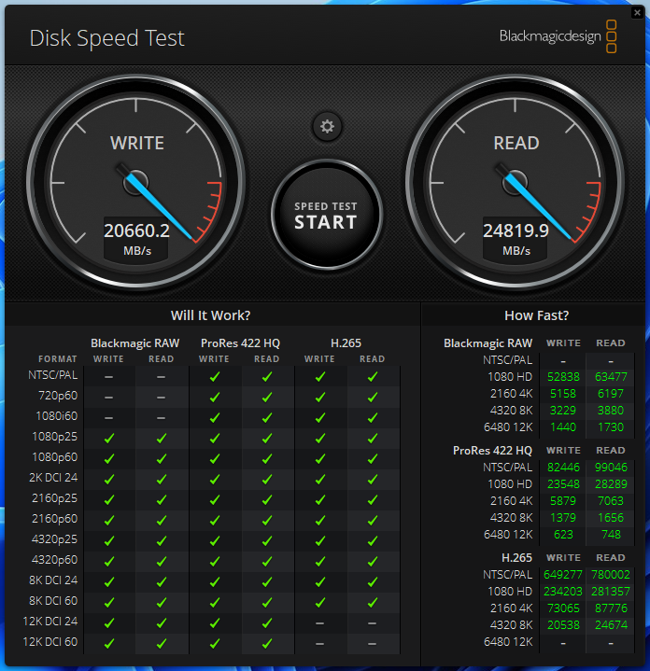This screenshot has width=650, height=671.
Task: Click the 2K DCI 24 format row label
Action: click(53, 478)
